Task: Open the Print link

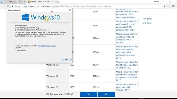Action: tap(149, 23)
